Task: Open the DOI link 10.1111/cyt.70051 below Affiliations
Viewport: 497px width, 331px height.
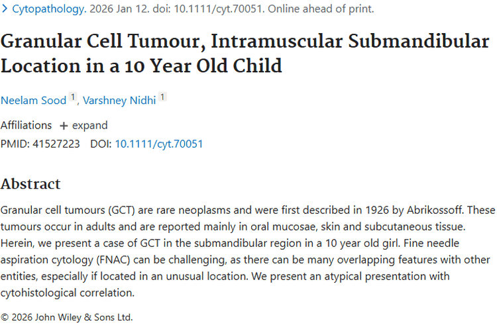Action: coord(159,143)
